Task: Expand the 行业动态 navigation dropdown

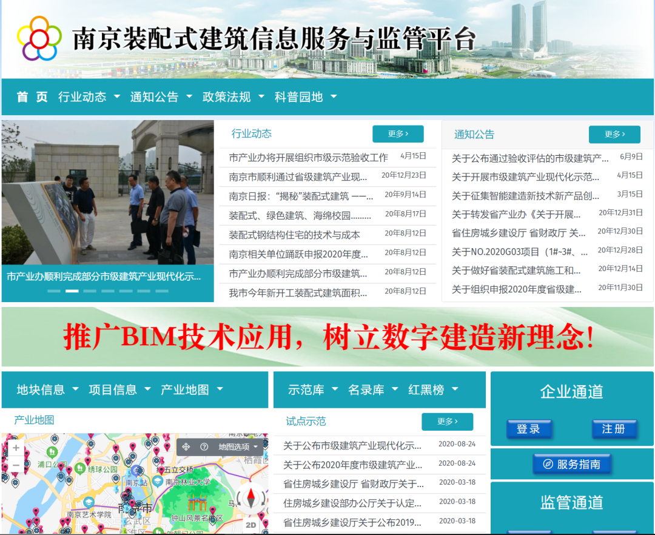Action: click(x=89, y=97)
